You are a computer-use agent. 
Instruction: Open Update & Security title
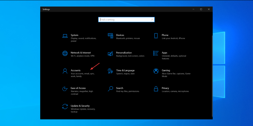pos(80,106)
